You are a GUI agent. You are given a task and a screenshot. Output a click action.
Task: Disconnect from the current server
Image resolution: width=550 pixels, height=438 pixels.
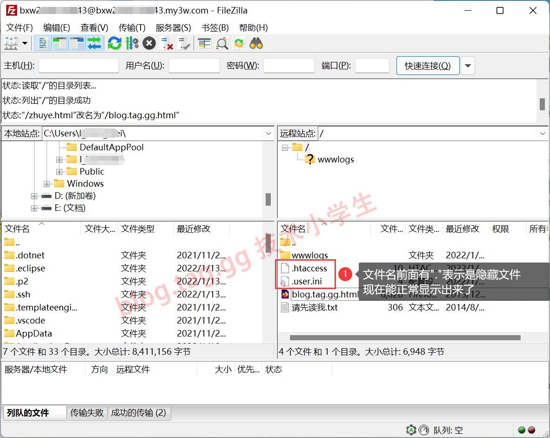tap(167, 44)
